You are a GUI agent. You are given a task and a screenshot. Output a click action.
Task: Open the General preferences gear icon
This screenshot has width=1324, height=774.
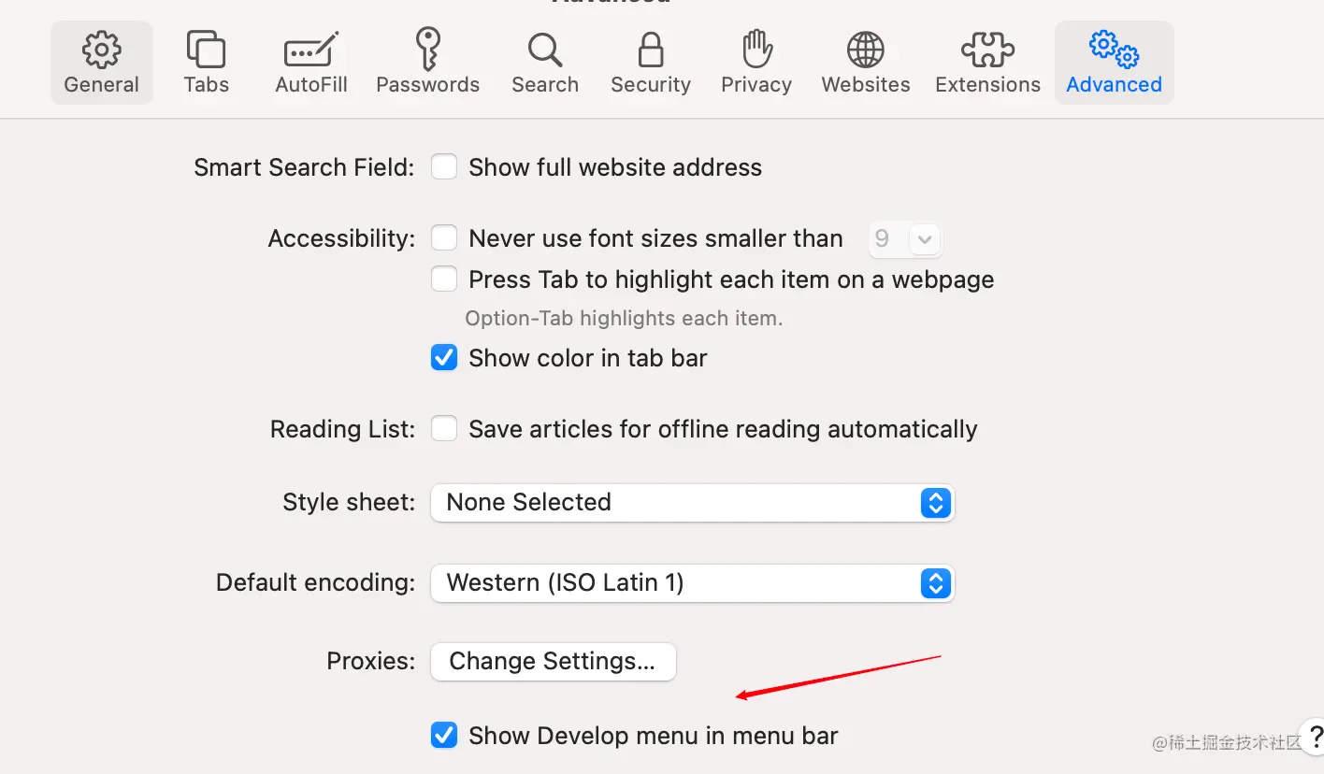pyautogui.click(x=101, y=51)
